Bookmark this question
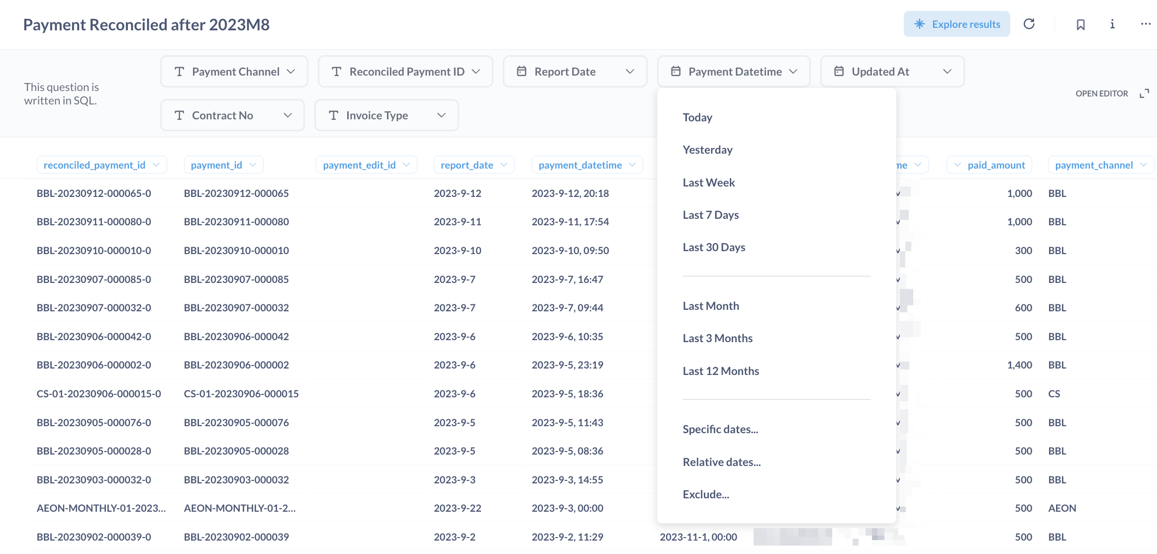The image size is (1157, 554). (x=1080, y=24)
